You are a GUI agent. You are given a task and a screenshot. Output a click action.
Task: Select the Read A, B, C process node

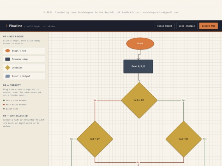tap(138, 66)
